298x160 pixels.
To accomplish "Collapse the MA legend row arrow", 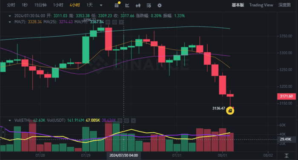I will [x=10, y=22].
